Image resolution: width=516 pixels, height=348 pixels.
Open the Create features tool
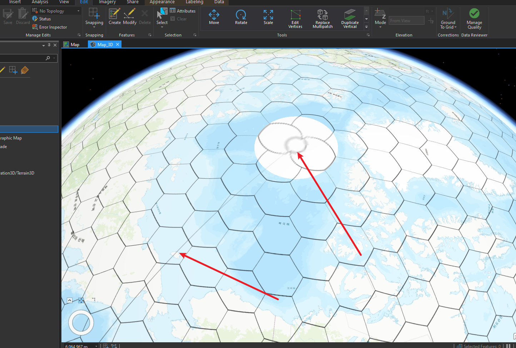(115, 16)
